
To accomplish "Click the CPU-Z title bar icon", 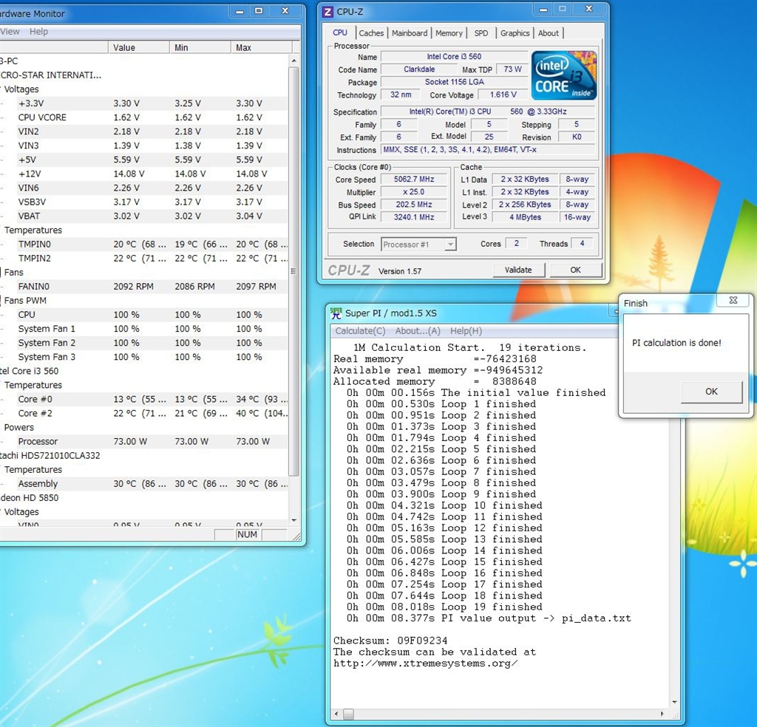I will coord(328,11).
